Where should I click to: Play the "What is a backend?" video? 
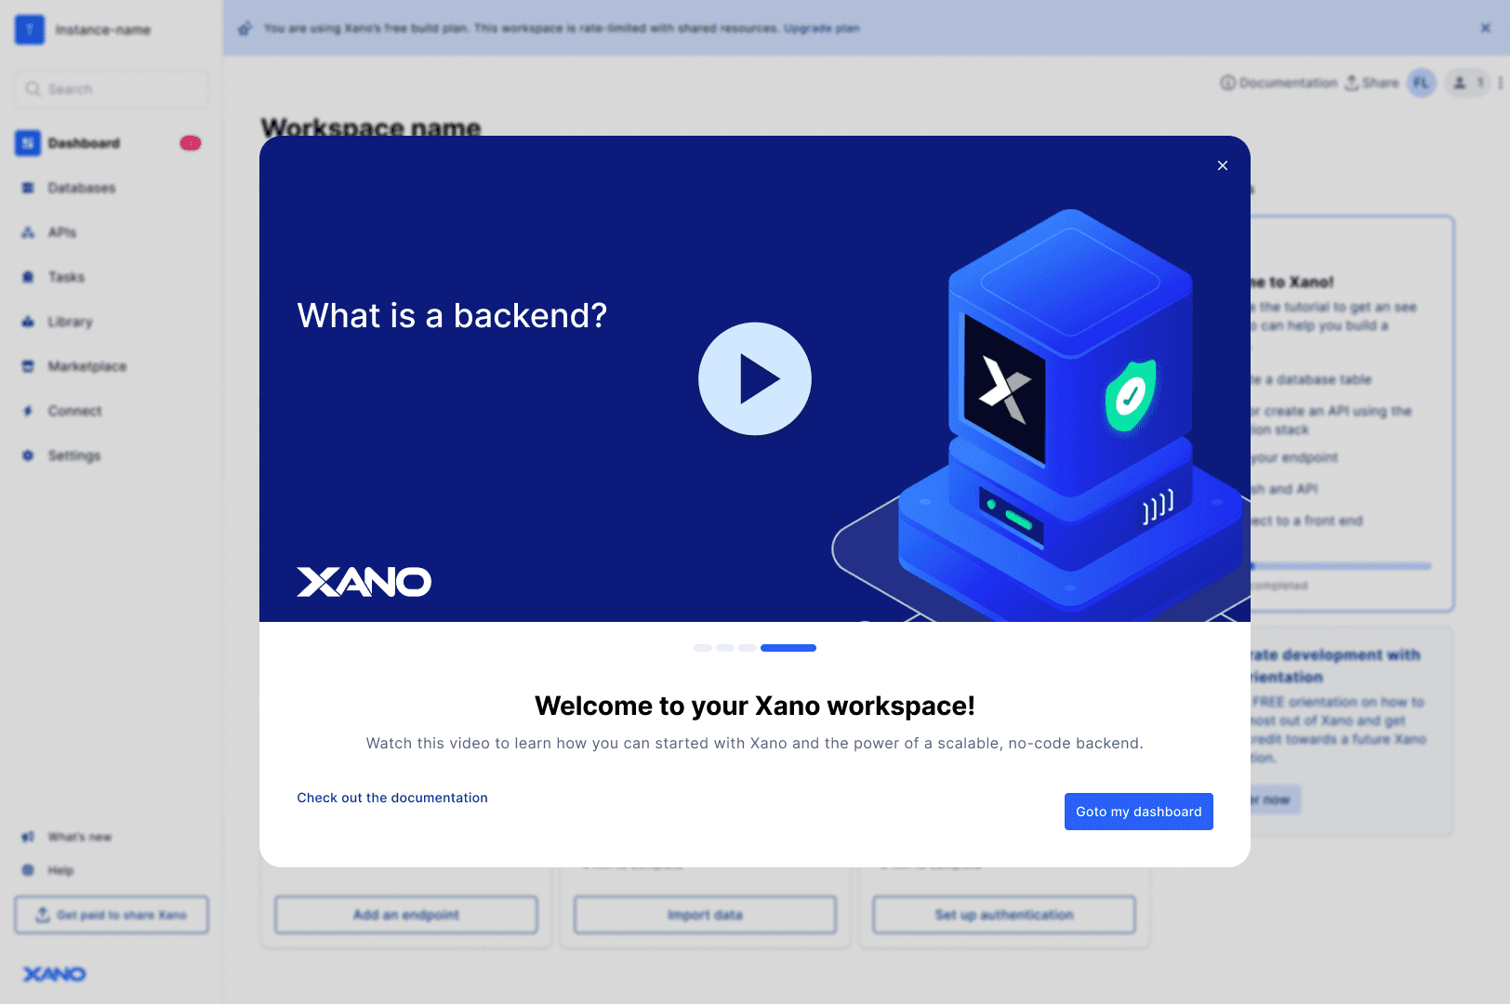pos(755,378)
